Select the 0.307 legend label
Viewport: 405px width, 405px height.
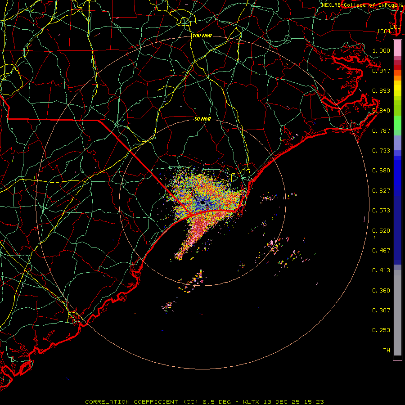click(381, 310)
